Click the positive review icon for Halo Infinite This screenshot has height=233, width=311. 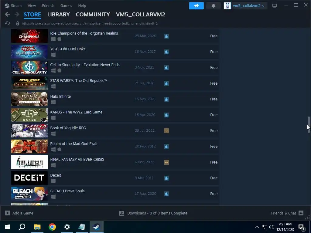166,99
